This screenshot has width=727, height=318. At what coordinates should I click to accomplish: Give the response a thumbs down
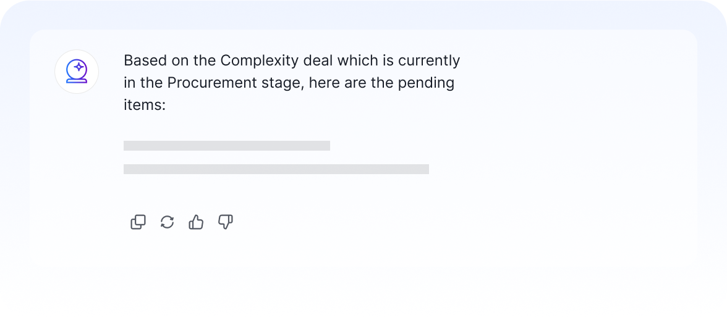pos(225,222)
